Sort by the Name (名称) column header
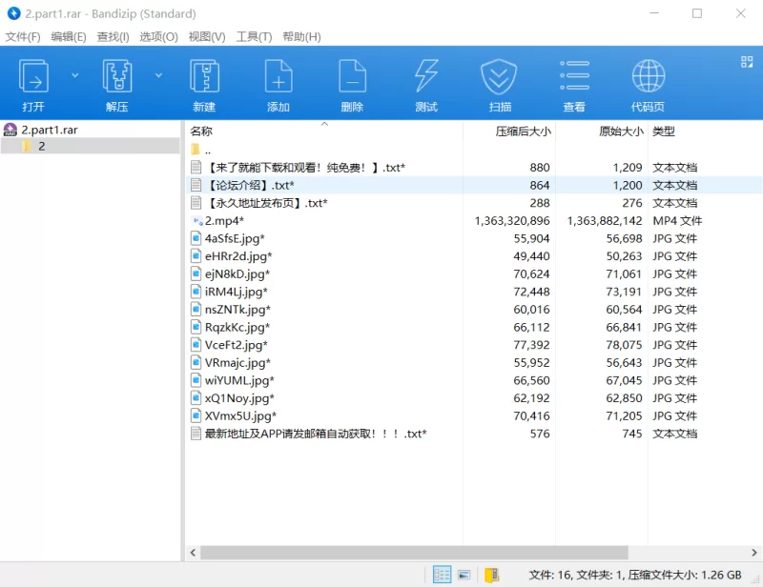Image resolution: width=763 pixels, height=587 pixels. [x=201, y=132]
